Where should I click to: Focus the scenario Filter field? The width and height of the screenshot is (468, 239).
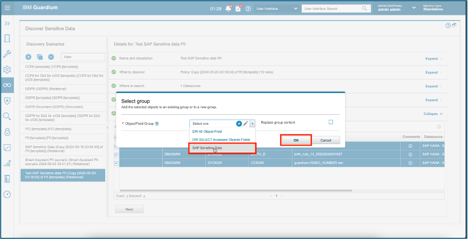[83, 57]
